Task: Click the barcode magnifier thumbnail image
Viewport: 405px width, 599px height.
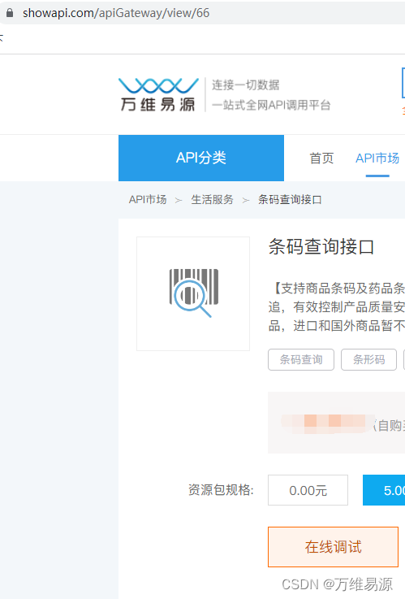Action: click(x=193, y=293)
